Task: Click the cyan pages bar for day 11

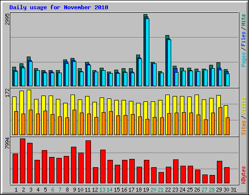Action: (89, 76)
